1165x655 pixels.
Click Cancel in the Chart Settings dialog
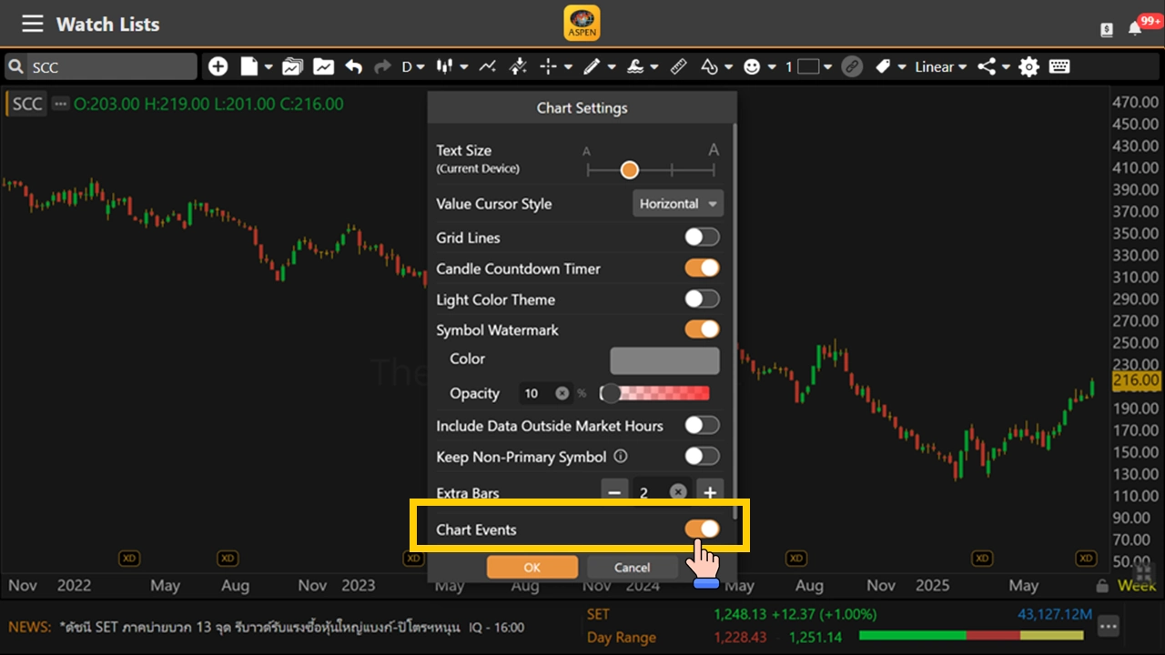click(x=632, y=568)
